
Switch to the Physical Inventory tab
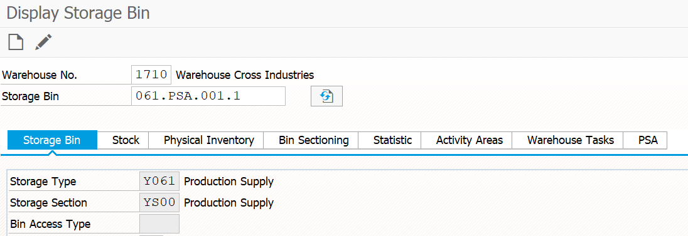209,140
